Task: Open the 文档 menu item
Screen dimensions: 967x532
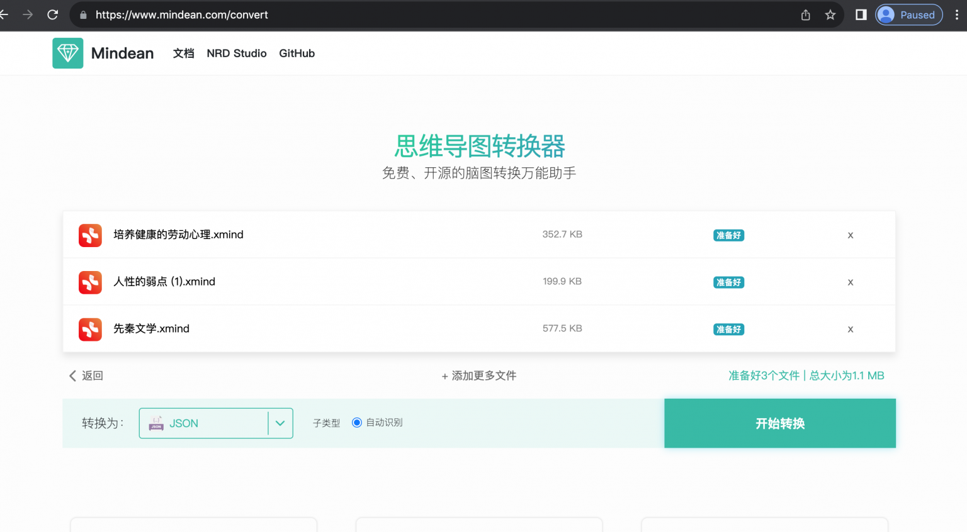Action: click(x=183, y=53)
